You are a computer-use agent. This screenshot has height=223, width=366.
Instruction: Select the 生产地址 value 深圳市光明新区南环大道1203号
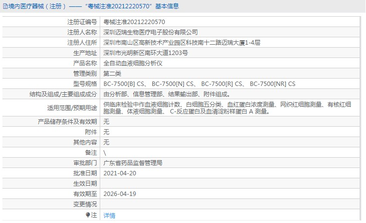145,53
